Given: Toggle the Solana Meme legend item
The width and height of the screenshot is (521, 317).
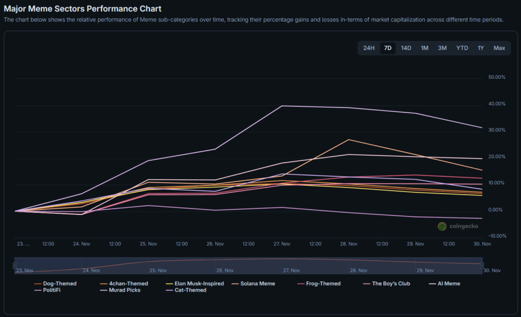Looking at the screenshot, I should [x=257, y=283].
